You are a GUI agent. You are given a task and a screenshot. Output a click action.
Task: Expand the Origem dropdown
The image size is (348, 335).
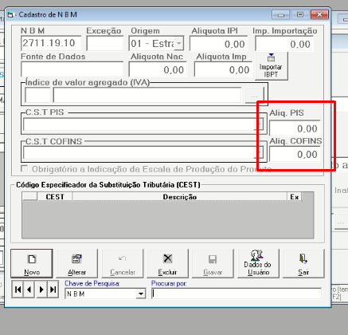pyautogui.click(x=179, y=43)
